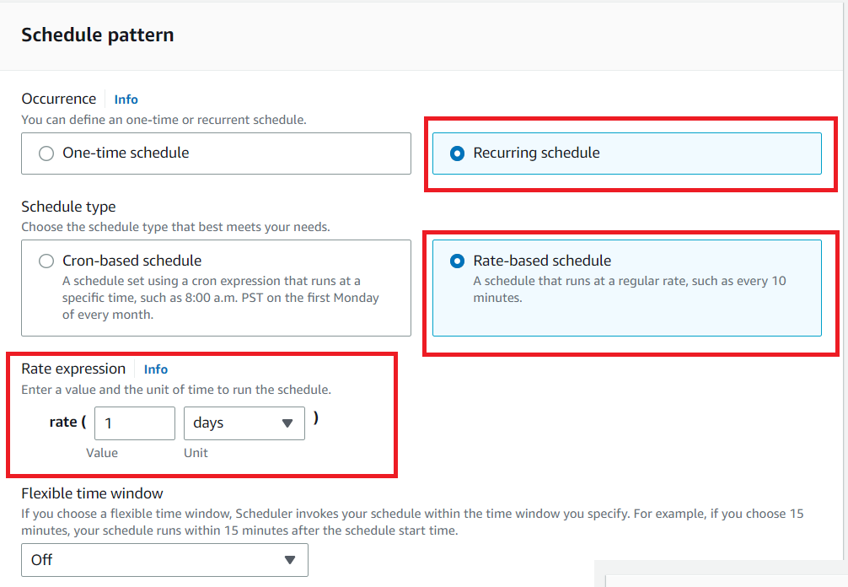Choose the Cron-based schedule radio button
The image size is (848, 587).
(x=46, y=261)
